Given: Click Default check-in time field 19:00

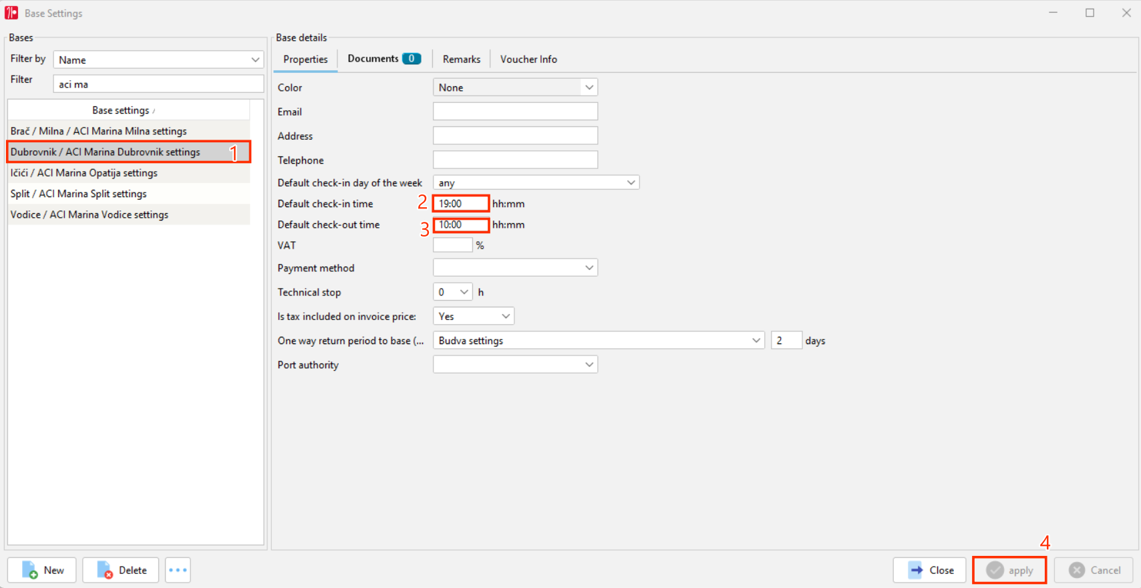Looking at the screenshot, I should point(461,204).
